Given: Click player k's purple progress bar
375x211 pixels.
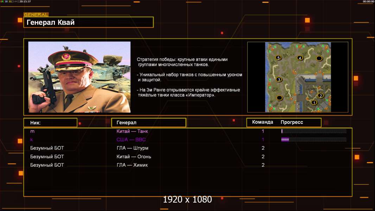Looking at the screenshot, I should (x=313, y=140).
